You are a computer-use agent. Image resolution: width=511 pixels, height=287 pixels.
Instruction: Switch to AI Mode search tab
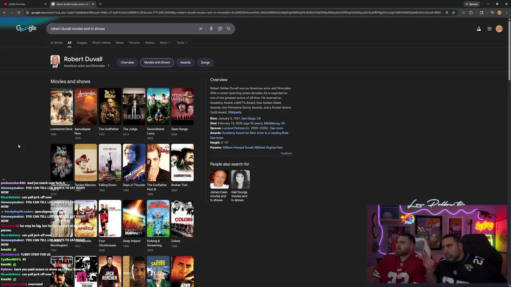(x=56, y=43)
